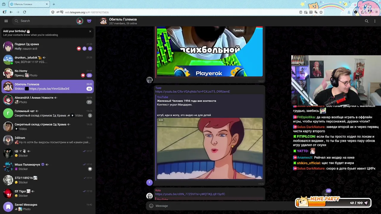Viewport: 381px width, 214px height.
Task: Bookmark this page with star icon
Action: click(x=321, y=12)
